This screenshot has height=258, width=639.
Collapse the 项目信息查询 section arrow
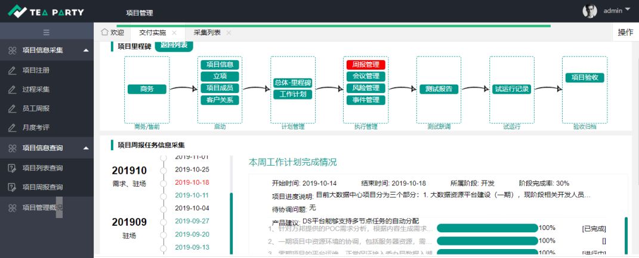coord(85,148)
